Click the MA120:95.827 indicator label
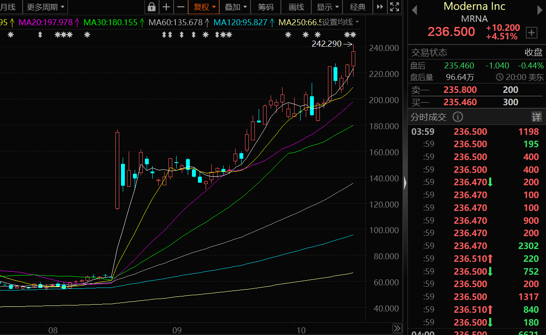Screen dimensions: 546x335 pos(241,23)
